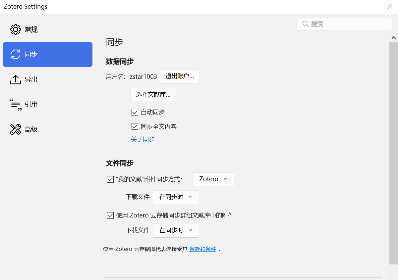
Task: Click the scrollbar up arrow
Action: coord(394,38)
